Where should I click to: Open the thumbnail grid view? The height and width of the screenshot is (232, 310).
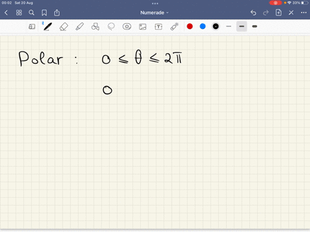pyautogui.click(x=19, y=13)
